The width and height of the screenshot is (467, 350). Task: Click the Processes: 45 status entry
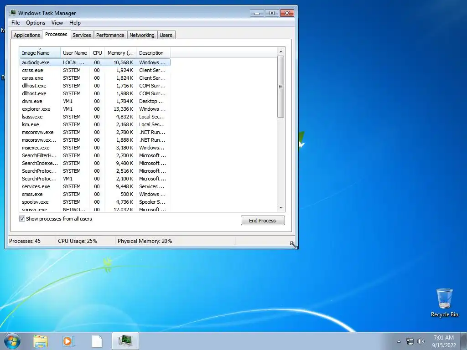25,241
